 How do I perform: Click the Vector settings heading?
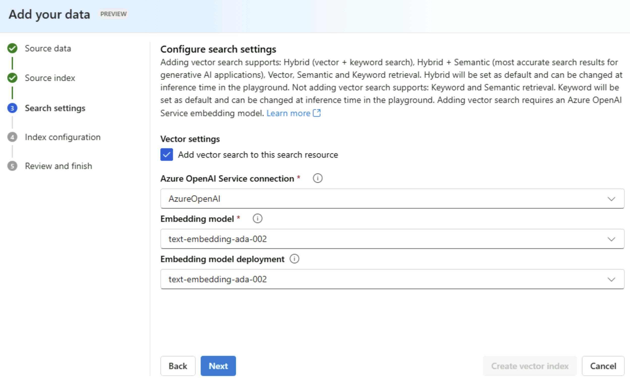[x=190, y=139]
